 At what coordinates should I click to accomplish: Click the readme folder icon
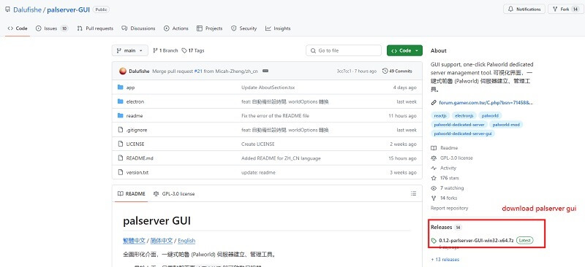[x=120, y=115]
